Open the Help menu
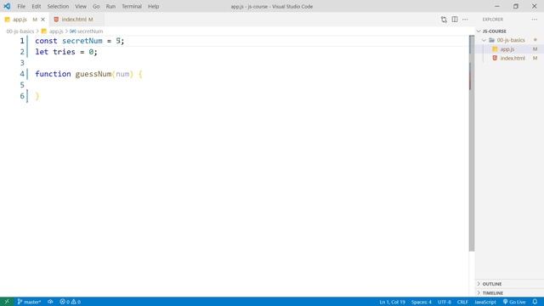 coord(153,6)
